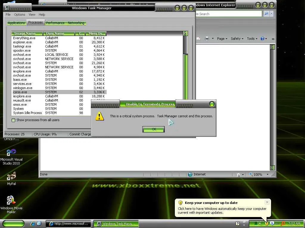Open the File menu in Task Manager
Screen dimensions: 305x228
pyautogui.click(x=8, y=15)
